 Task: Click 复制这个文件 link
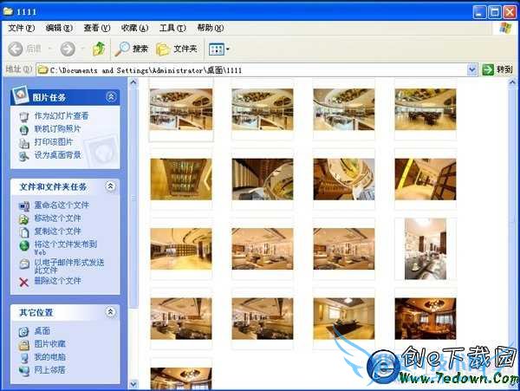(x=58, y=231)
